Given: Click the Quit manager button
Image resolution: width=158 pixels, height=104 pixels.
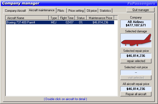Looking at the screenshot, I should (141, 10).
